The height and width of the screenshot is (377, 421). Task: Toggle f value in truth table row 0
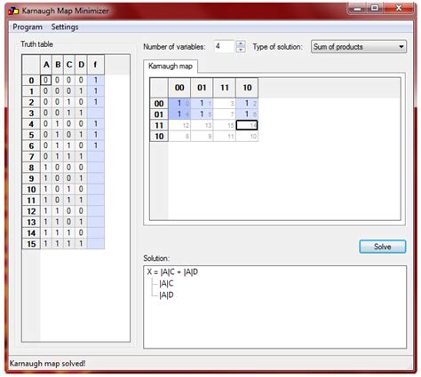96,80
